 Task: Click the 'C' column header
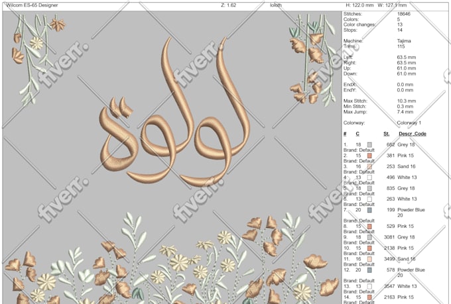point(357,134)
